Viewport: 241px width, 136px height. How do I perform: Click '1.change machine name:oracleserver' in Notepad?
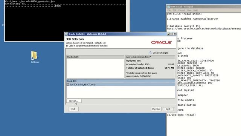click(x=192, y=19)
